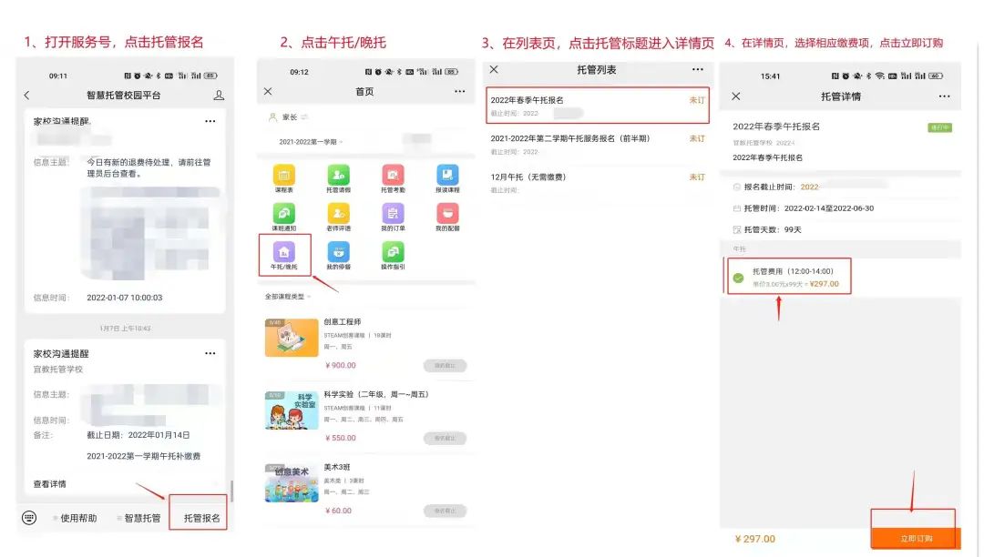The width and height of the screenshot is (984, 557).
Task: Click the 立即订购 button
Action: 916,539
